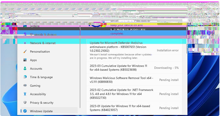The image size is (220, 116).
Task: Click the Installation error status text
Action: pyautogui.click(x=168, y=50)
